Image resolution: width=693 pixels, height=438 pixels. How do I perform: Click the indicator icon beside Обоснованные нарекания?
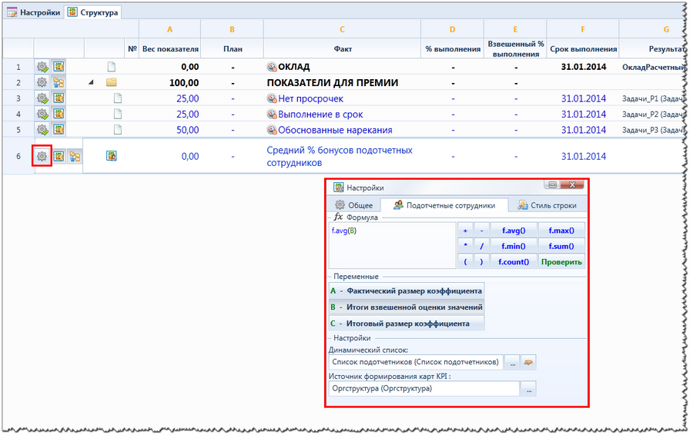tap(272, 130)
